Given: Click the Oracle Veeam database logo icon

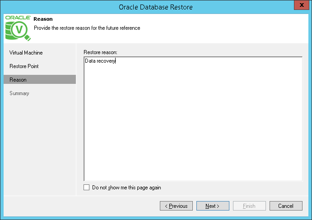Looking at the screenshot, I should point(18,28).
